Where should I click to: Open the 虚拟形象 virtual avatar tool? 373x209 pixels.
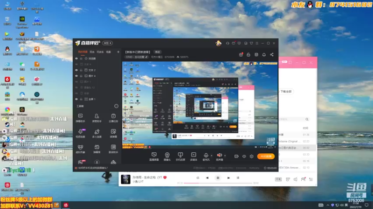[80, 149]
